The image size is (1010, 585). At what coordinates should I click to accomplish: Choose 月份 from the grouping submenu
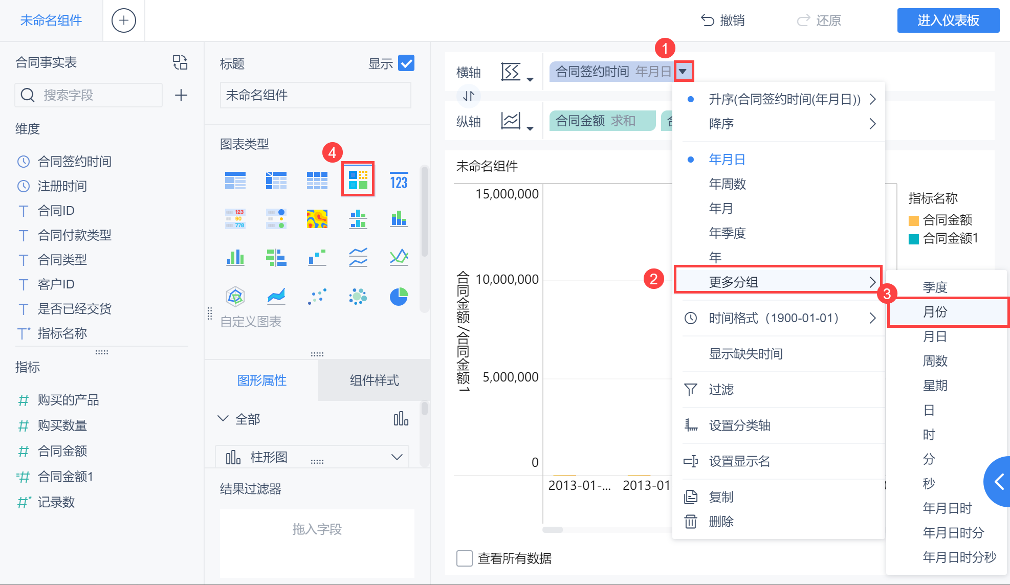(935, 312)
